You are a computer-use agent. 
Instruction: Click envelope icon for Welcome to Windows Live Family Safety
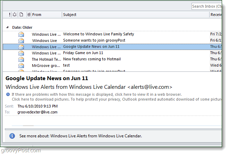[x=21, y=34]
